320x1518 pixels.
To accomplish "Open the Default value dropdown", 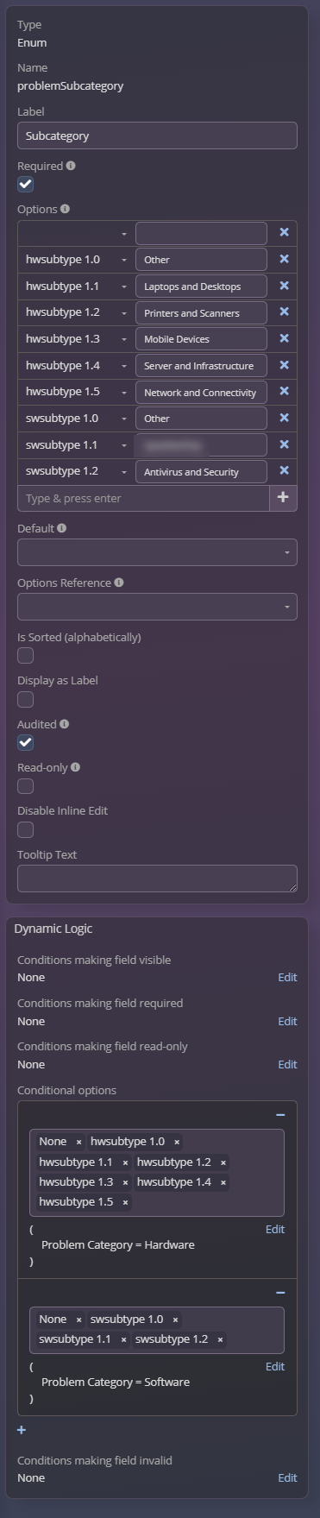I will (157, 552).
